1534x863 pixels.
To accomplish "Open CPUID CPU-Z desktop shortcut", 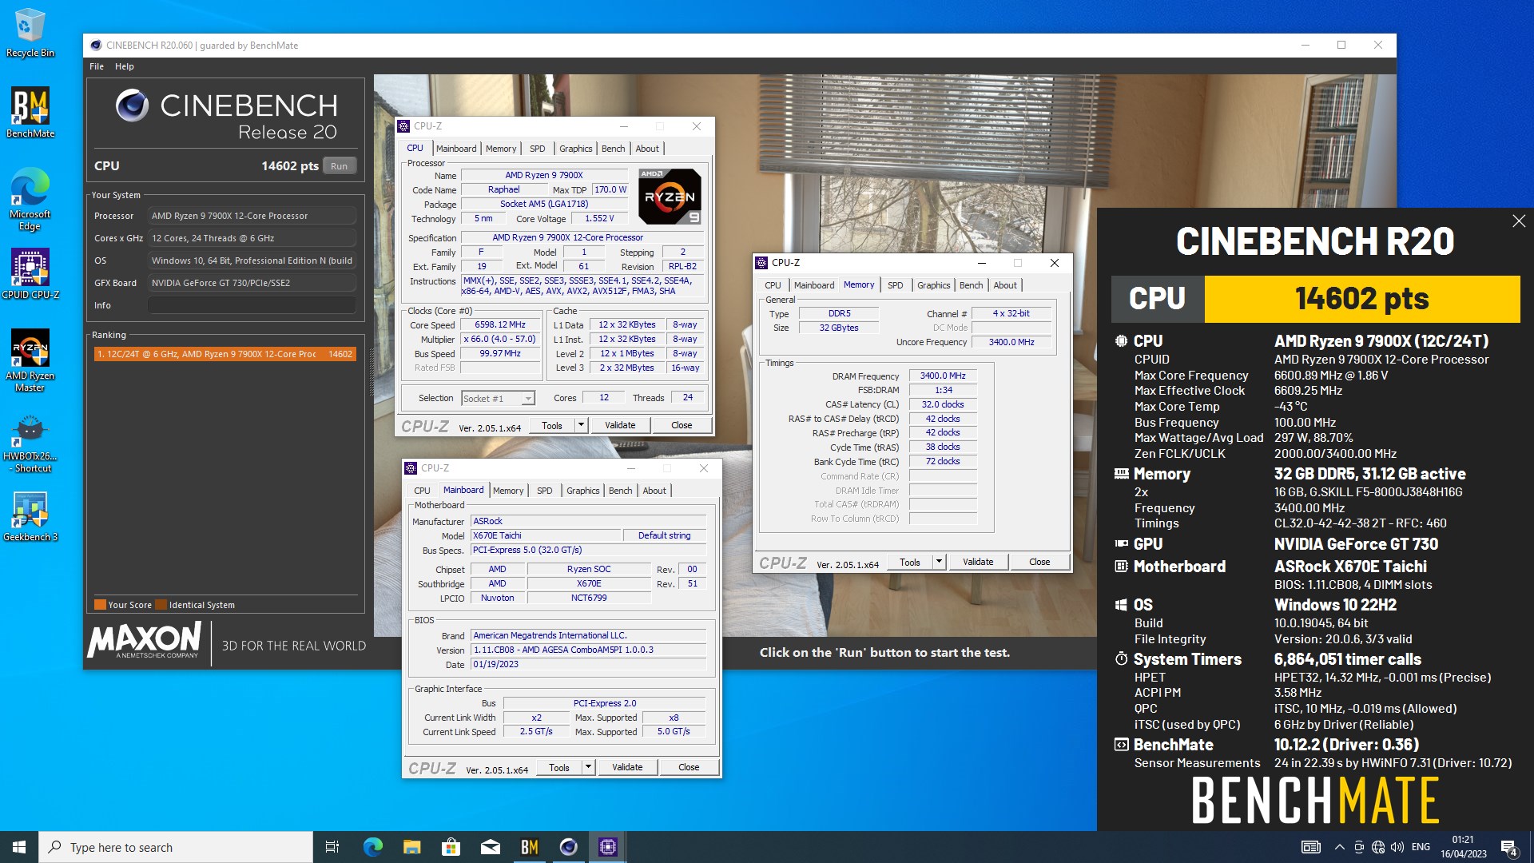I will pyautogui.click(x=30, y=273).
